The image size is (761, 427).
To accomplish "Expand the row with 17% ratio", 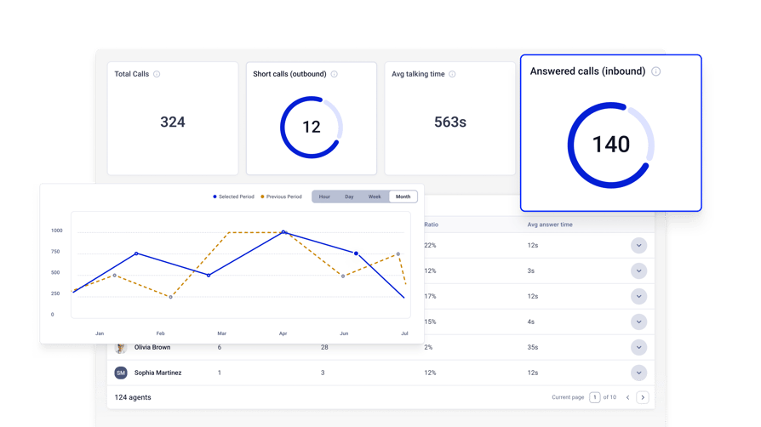I will pyautogui.click(x=638, y=297).
